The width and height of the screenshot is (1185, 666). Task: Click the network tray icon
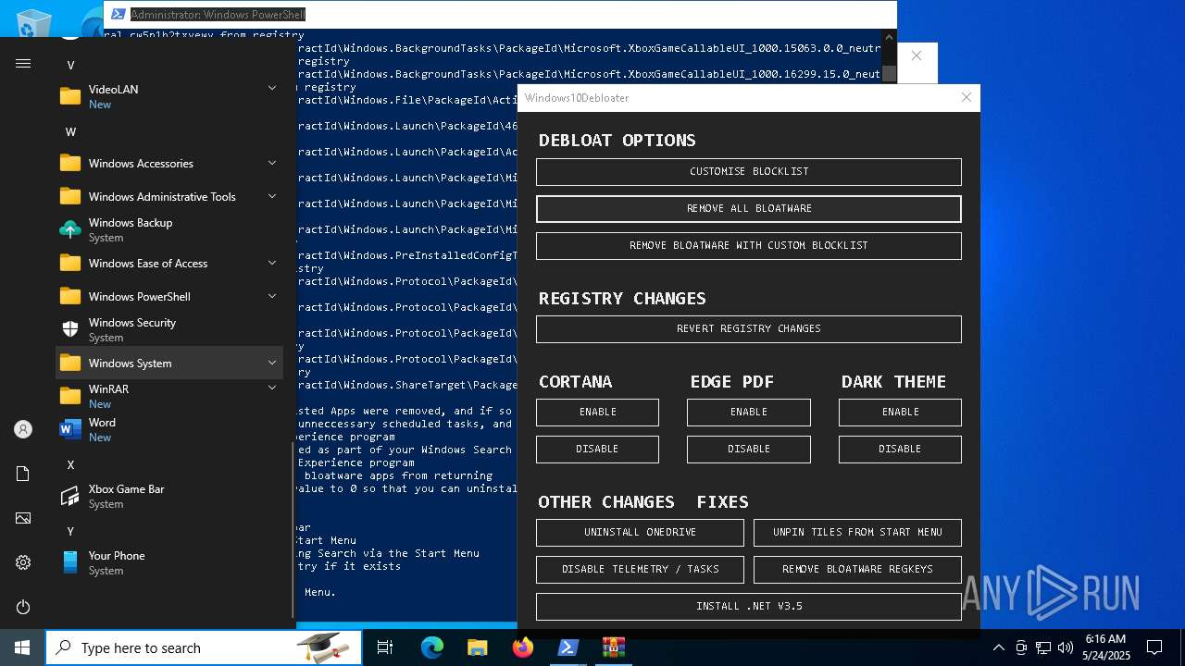1043,647
